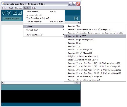Switch to the sketch_nov27a tab
Viewport: 127px width, 107px height.
(x=12, y=19)
